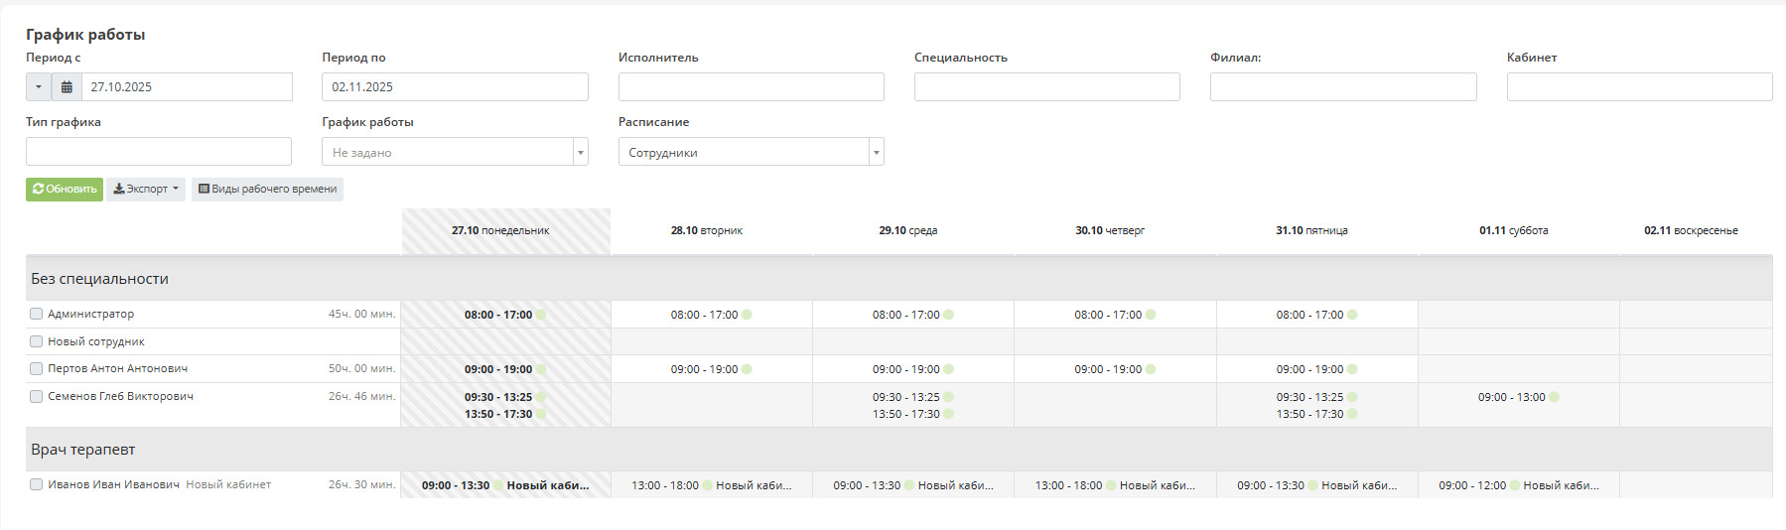Viewport: 1786px width, 530px height.
Task: Open the period preset arrow before calendar
Action: pyautogui.click(x=39, y=87)
